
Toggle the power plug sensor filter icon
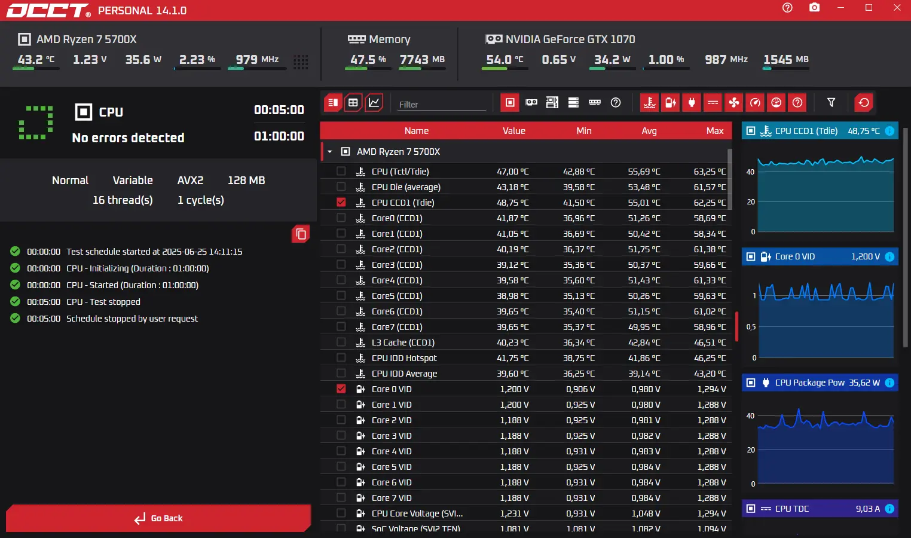point(692,102)
